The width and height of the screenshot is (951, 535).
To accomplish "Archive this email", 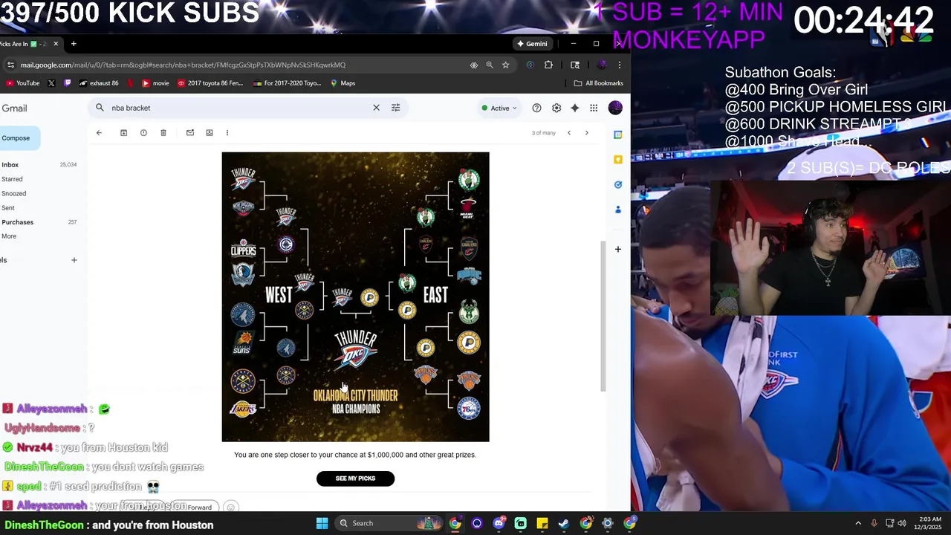I will [123, 133].
